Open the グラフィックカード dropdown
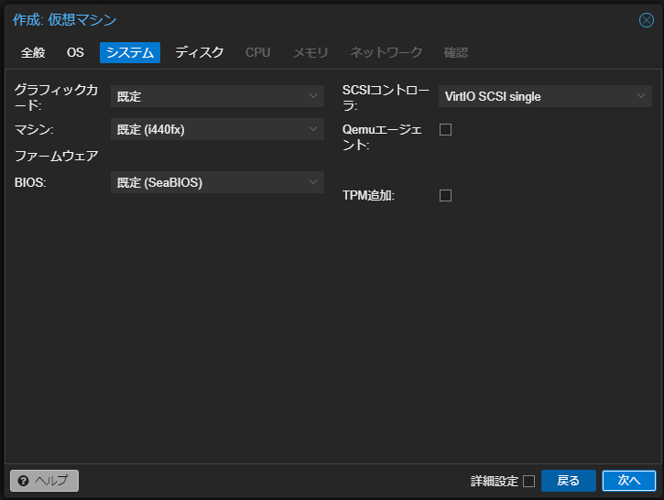Screen dimensions: 664x500 [217, 96]
